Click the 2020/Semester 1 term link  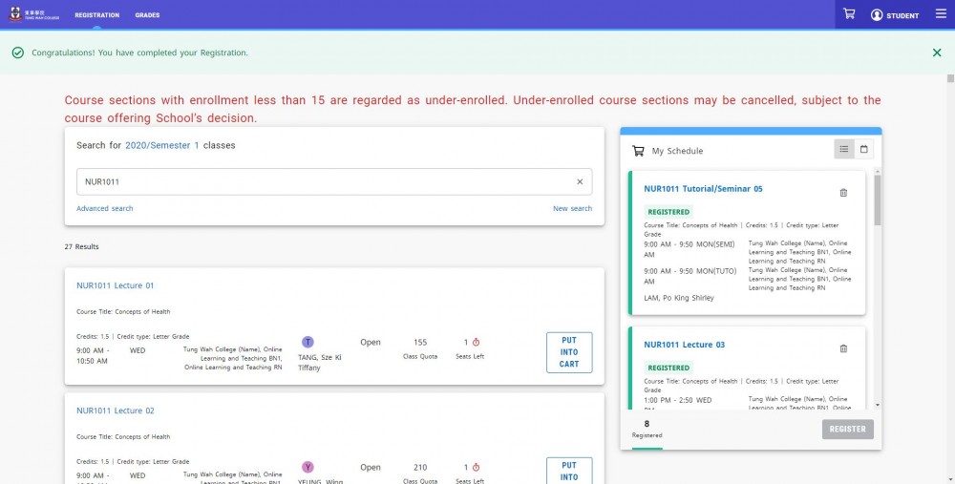162,145
